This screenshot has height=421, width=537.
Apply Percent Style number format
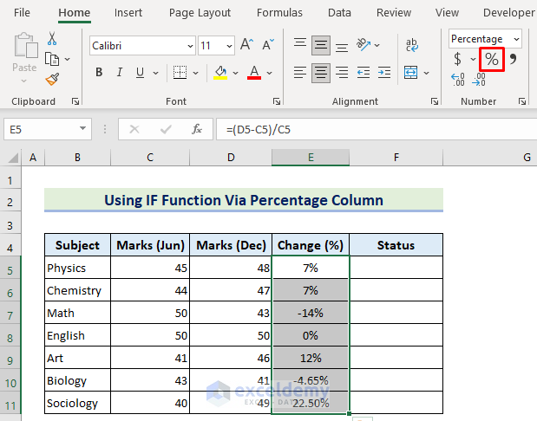tap(491, 59)
